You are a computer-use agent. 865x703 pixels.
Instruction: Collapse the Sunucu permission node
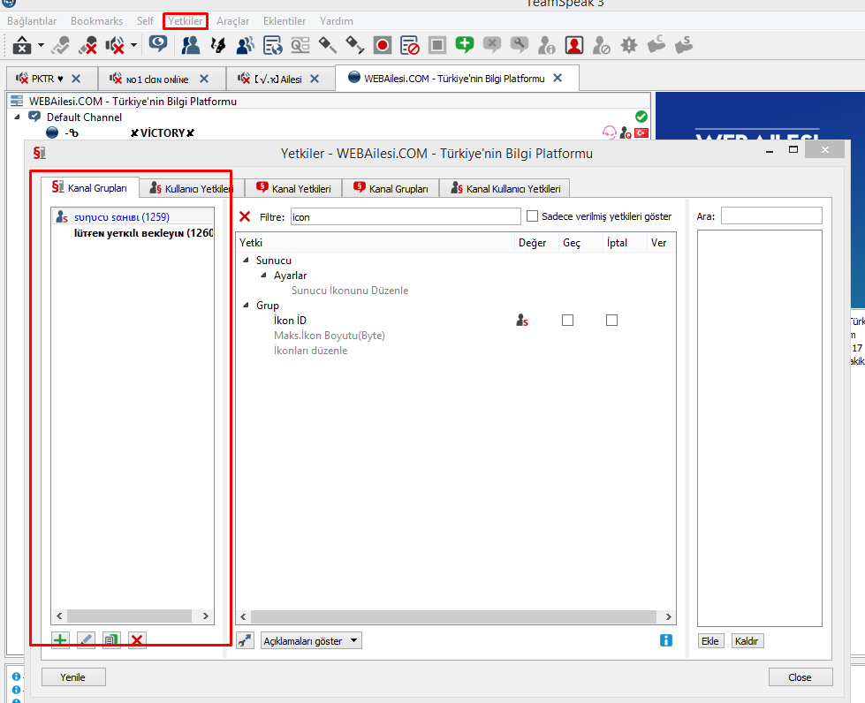click(246, 260)
